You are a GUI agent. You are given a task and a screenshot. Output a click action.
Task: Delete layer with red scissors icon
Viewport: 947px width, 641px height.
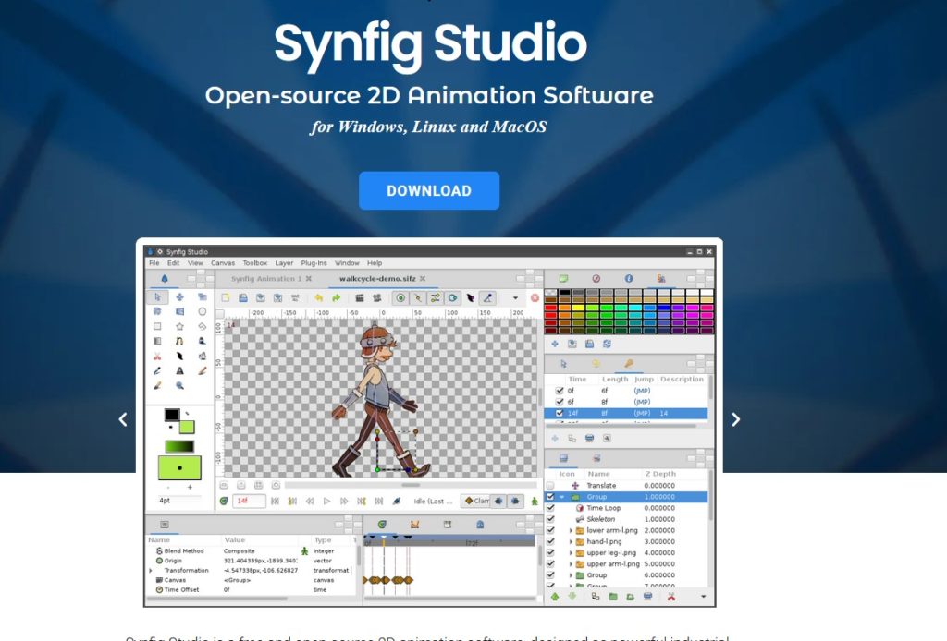point(671,597)
